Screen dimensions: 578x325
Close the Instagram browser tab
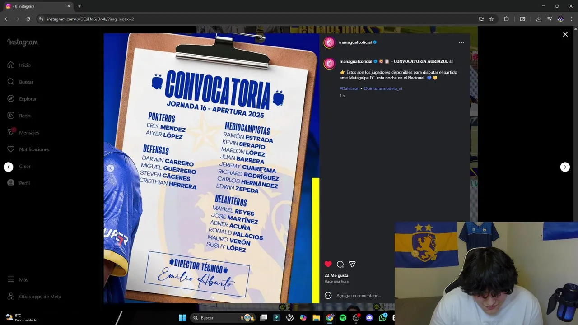[69, 6]
